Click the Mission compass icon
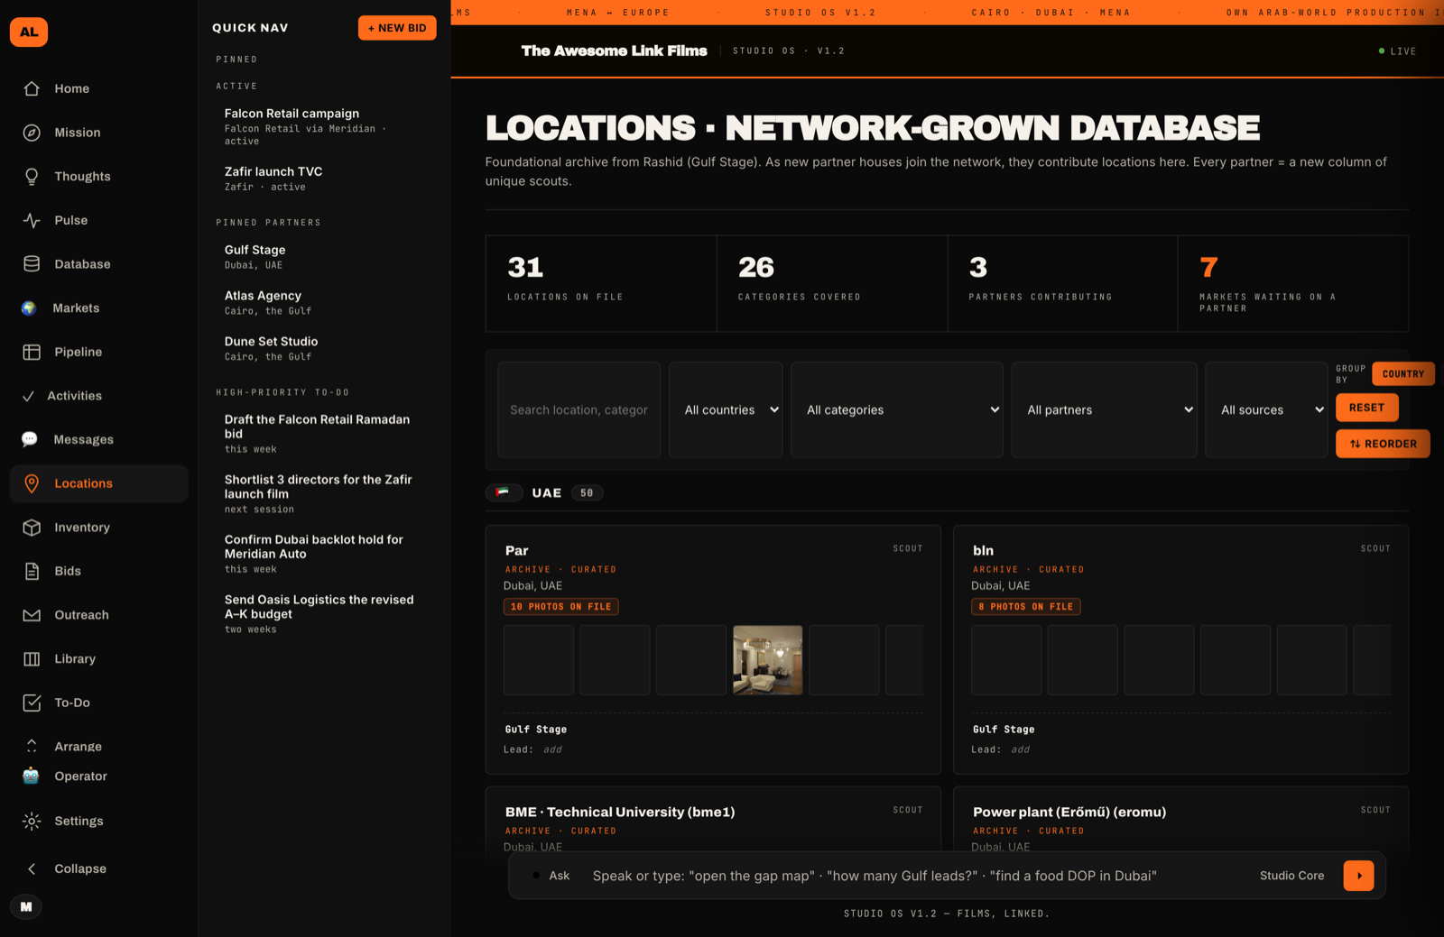1444x937 pixels. pos(32,133)
